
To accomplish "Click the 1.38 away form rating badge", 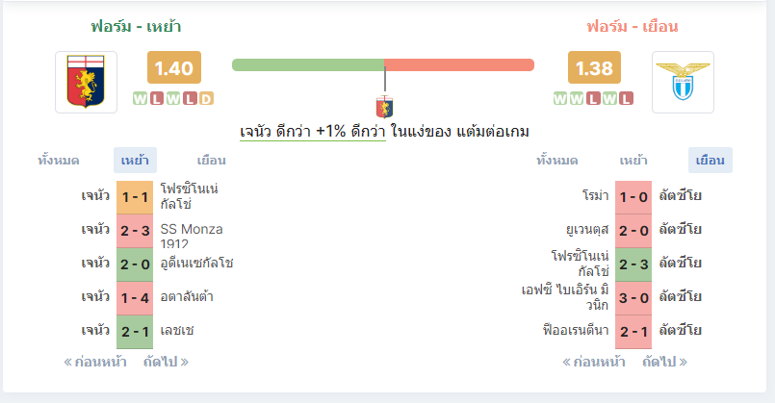I will tap(594, 67).
